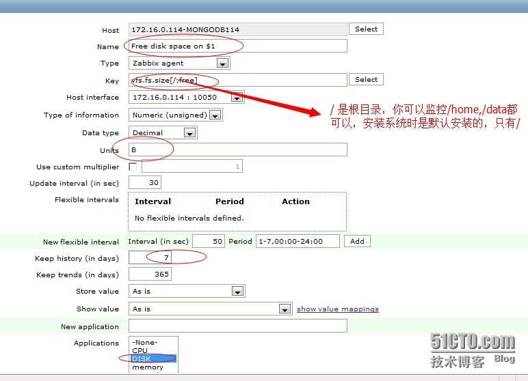Click the custom multiplier value field
Viewport: 528px width, 381px height.
pyautogui.click(x=192, y=166)
